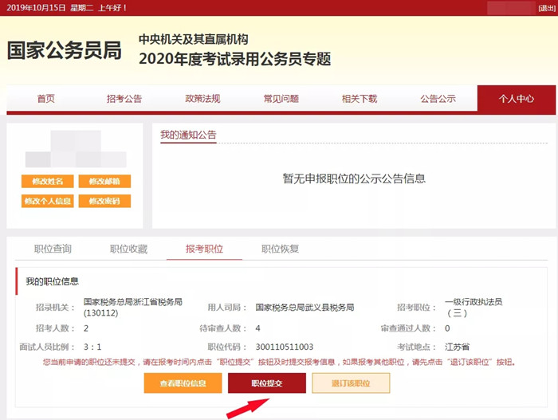
Task: Click the 职位代码 value 300110511003
Action: click(x=285, y=347)
